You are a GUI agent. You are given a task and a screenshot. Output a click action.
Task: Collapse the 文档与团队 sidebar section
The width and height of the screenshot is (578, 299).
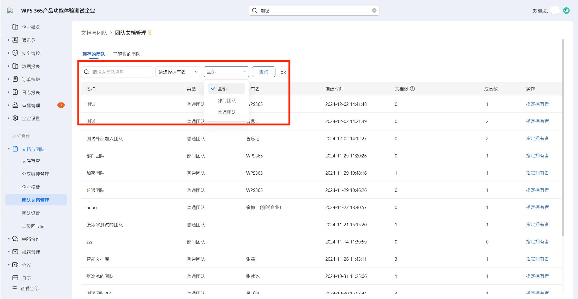click(x=9, y=149)
